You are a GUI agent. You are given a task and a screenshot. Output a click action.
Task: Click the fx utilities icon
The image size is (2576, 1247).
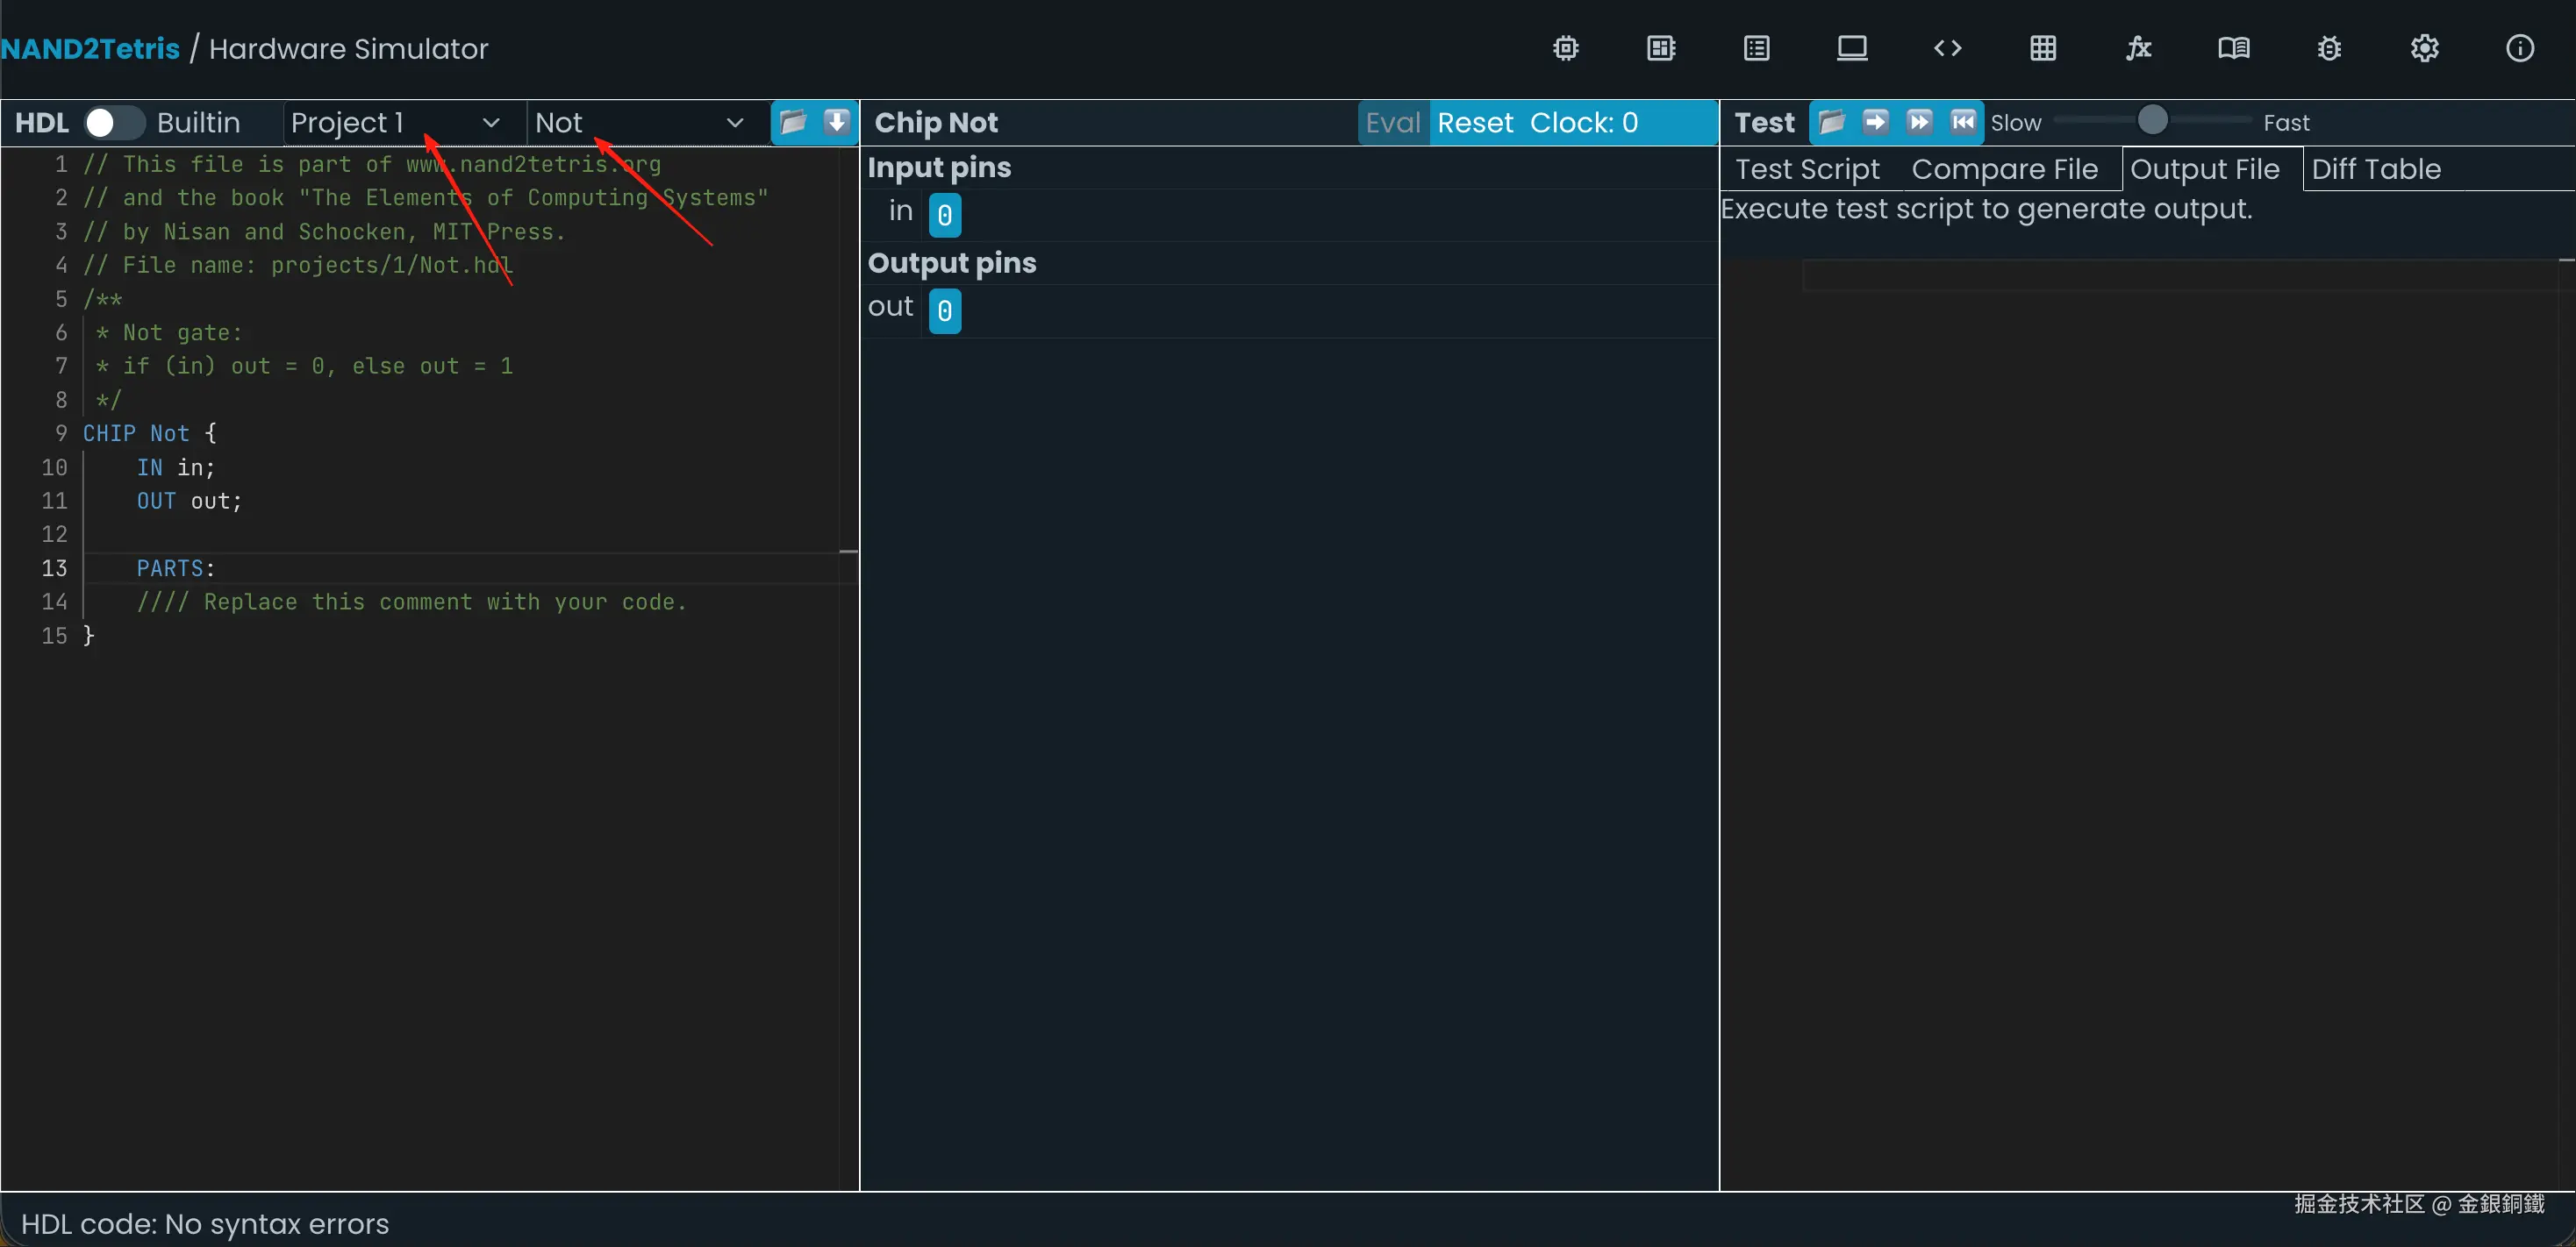(x=2138, y=48)
